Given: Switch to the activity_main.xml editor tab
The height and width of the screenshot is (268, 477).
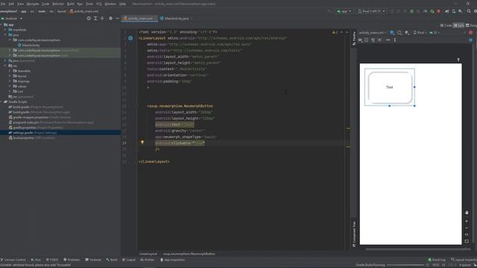Looking at the screenshot, I should pyautogui.click(x=139, y=19).
